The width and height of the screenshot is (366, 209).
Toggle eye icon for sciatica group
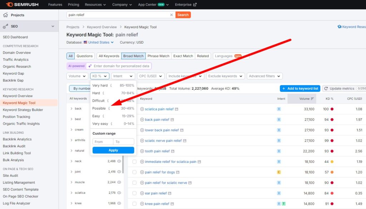click(119, 193)
